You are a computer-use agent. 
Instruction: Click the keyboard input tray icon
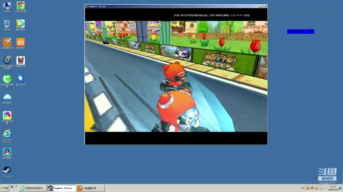pos(303,188)
